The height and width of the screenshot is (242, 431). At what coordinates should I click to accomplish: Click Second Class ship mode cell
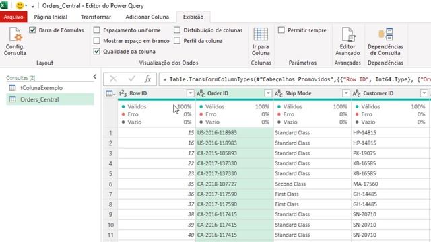pos(312,184)
